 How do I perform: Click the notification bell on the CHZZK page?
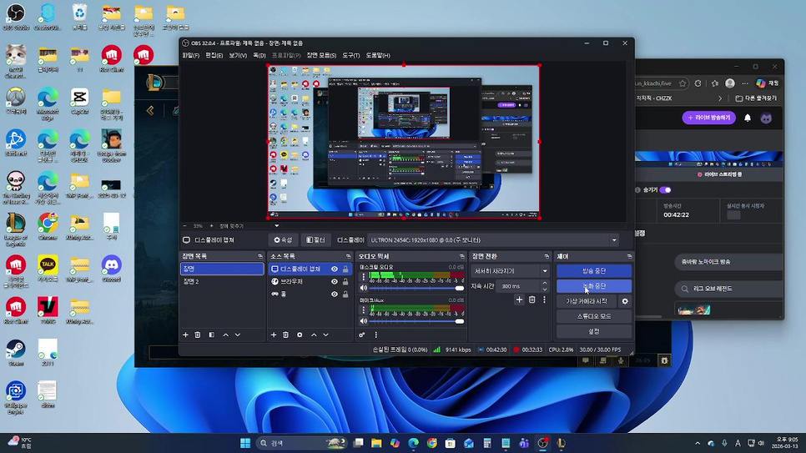click(748, 118)
